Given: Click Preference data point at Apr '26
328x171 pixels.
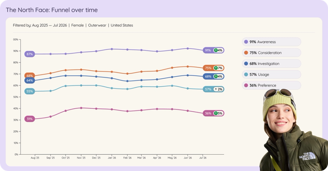Looking at the screenshot, I should point(157,109).
